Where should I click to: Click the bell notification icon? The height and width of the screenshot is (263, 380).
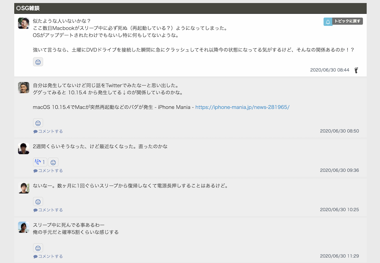point(328,22)
